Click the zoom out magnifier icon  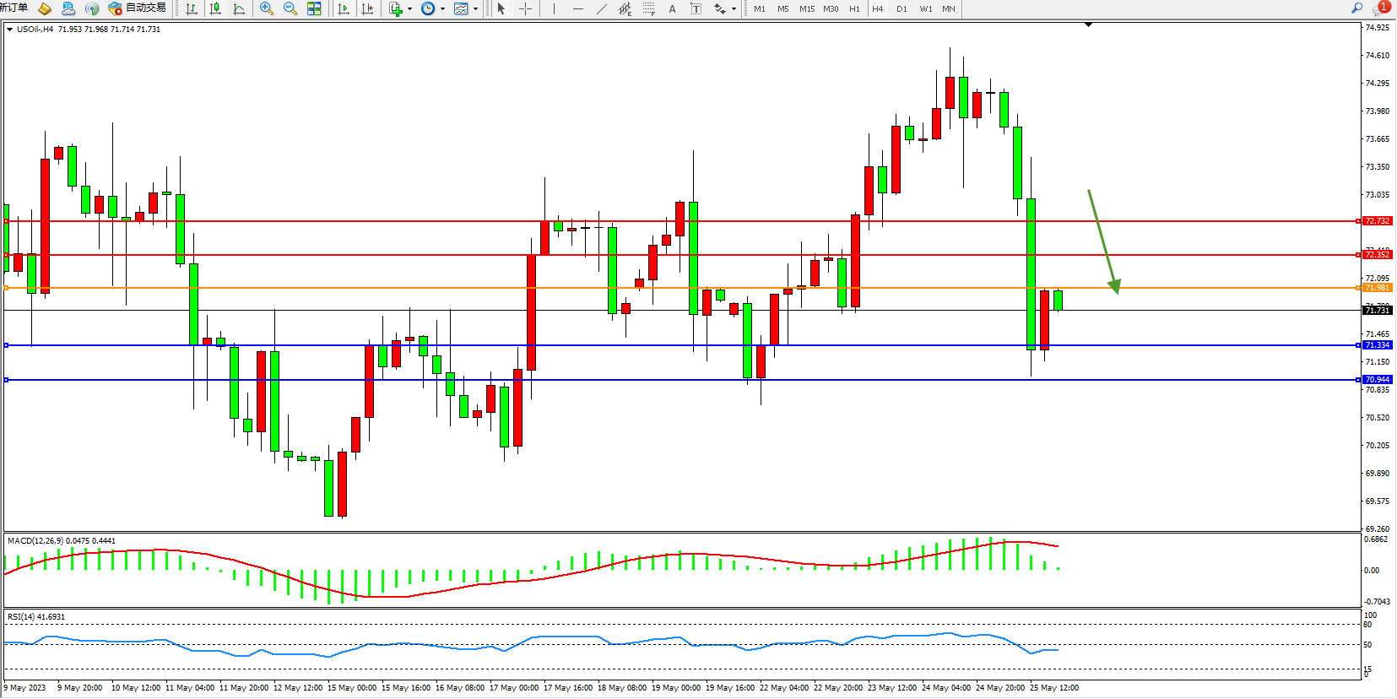click(x=290, y=8)
